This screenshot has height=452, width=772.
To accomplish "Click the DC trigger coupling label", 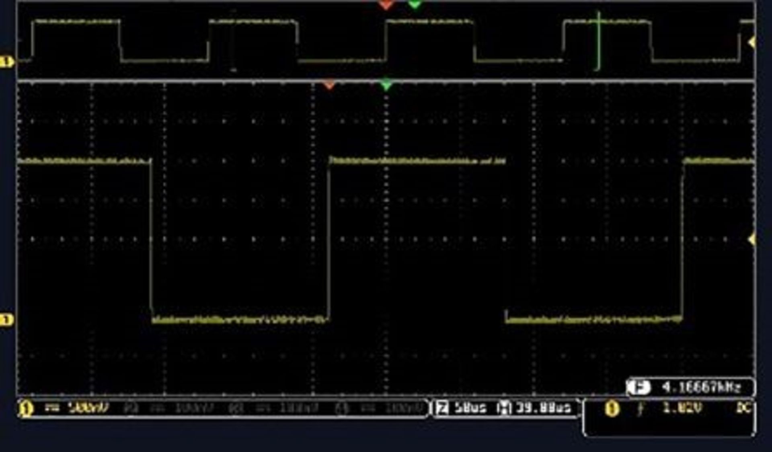I will [744, 409].
